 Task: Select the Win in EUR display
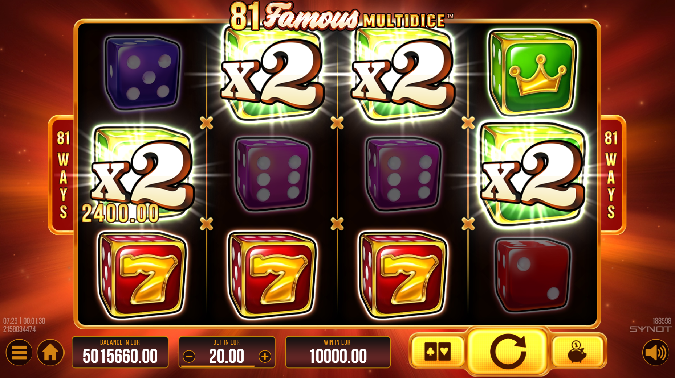click(338, 352)
